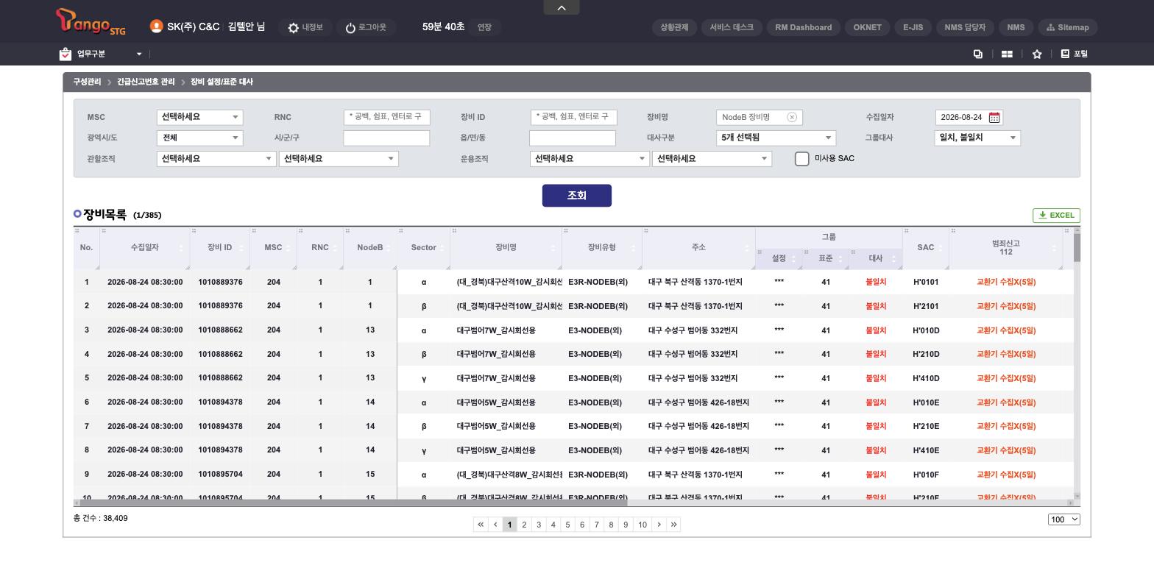
Task: Open the MSC dropdown
Action: coord(200,117)
